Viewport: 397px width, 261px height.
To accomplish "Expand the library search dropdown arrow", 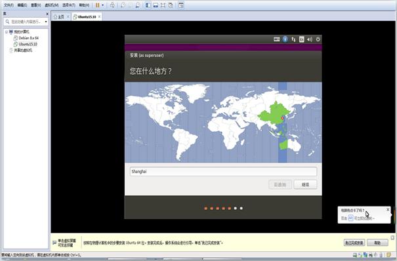I will pyautogui.click(x=46, y=22).
